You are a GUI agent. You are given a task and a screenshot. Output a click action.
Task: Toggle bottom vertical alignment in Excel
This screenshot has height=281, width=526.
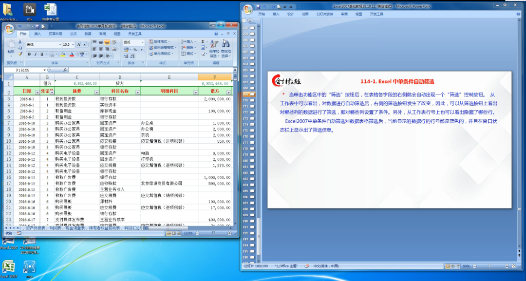click(107, 42)
